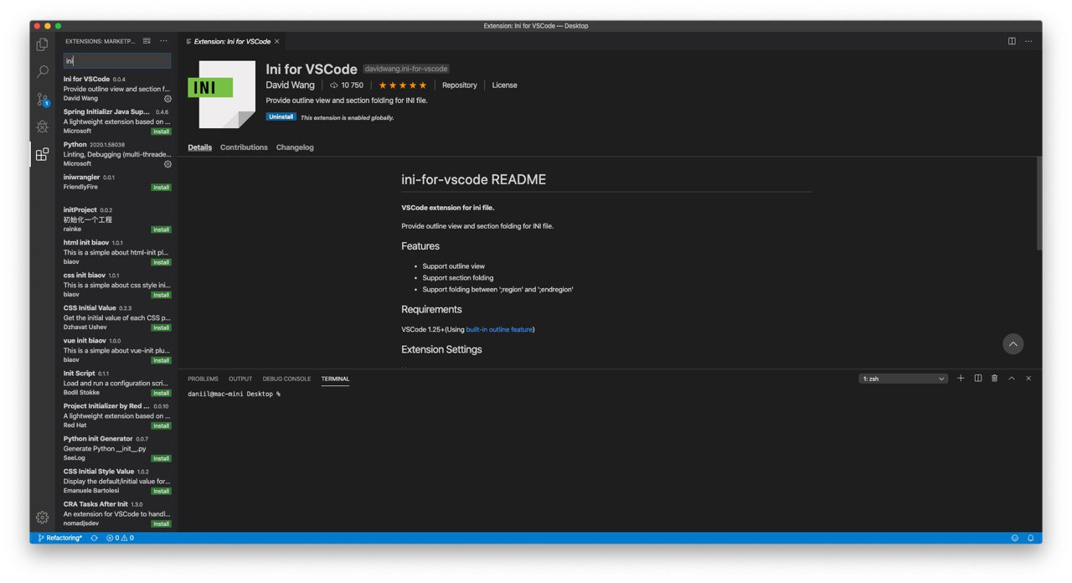Open errors and warnings in status bar
Screen dimensions: 1072x583
(x=120, y=538)
